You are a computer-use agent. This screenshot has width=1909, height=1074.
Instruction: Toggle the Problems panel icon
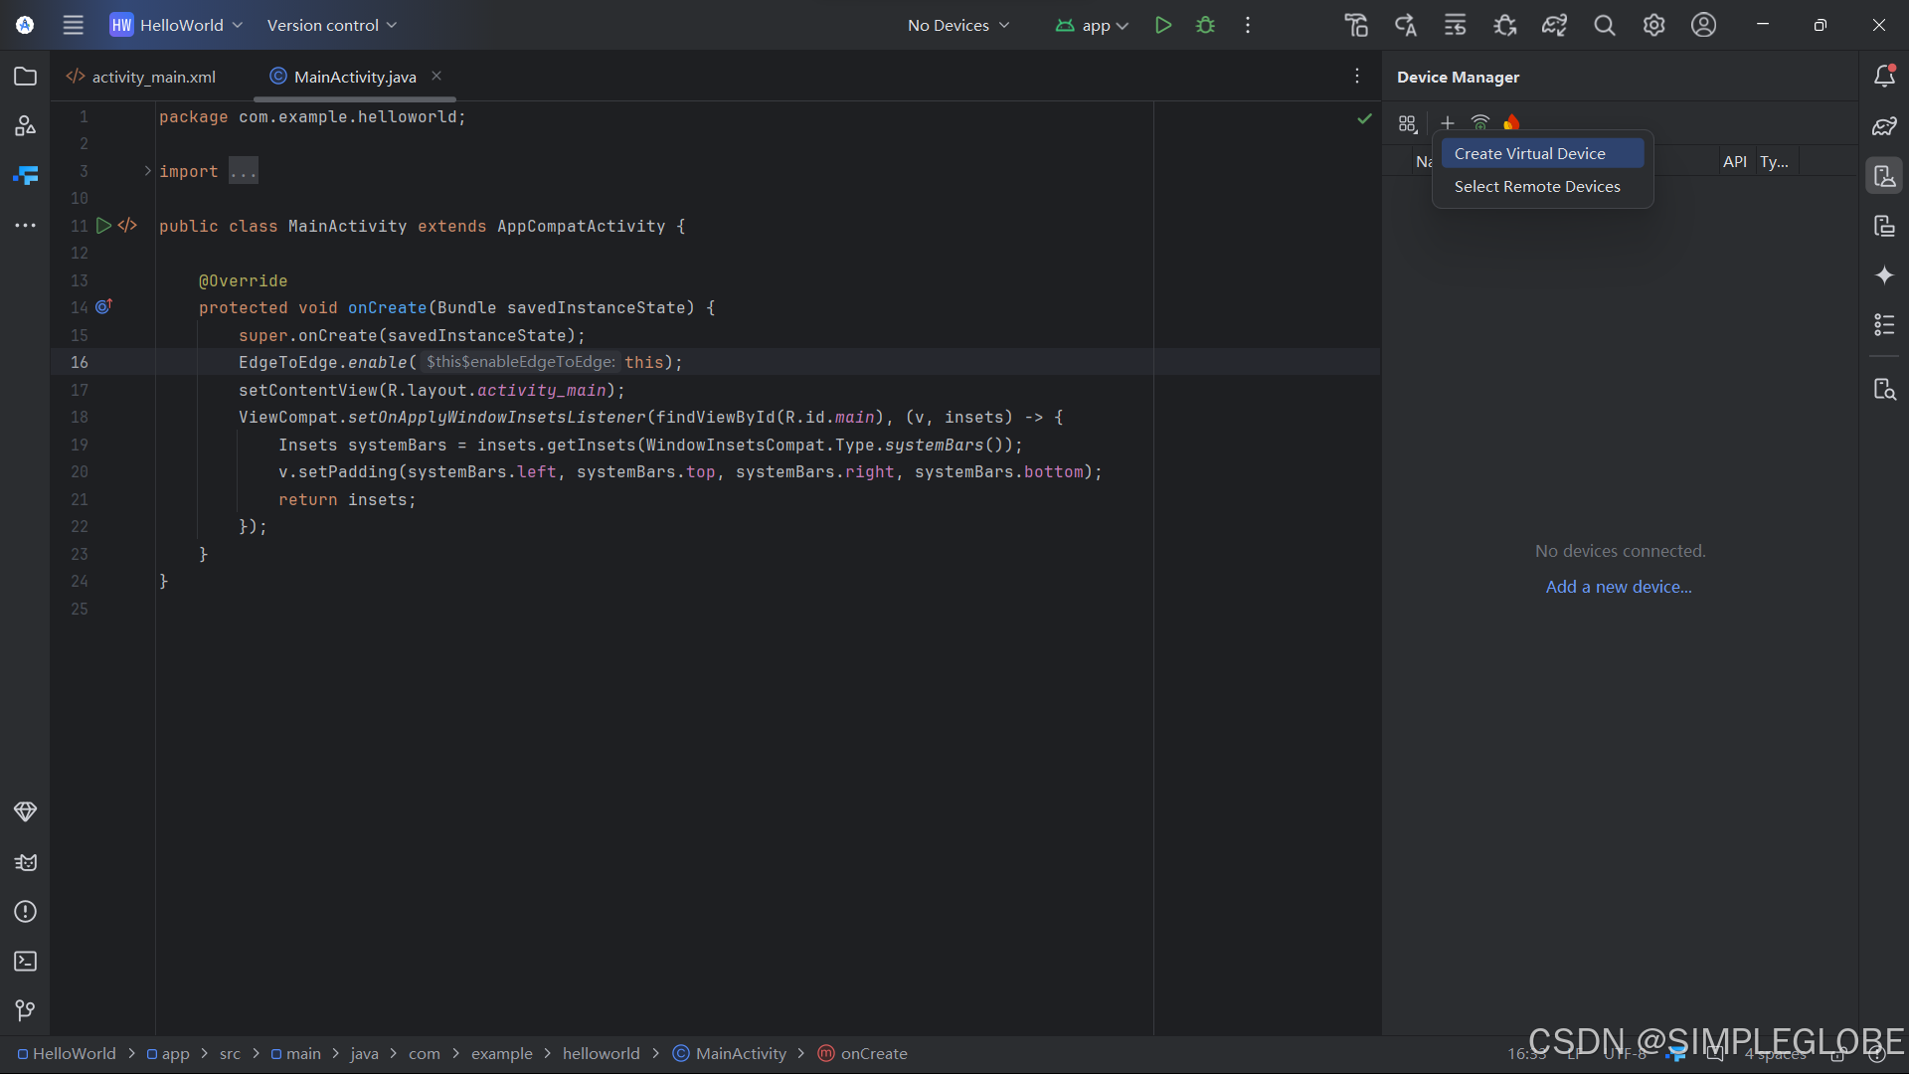[26, 912]
